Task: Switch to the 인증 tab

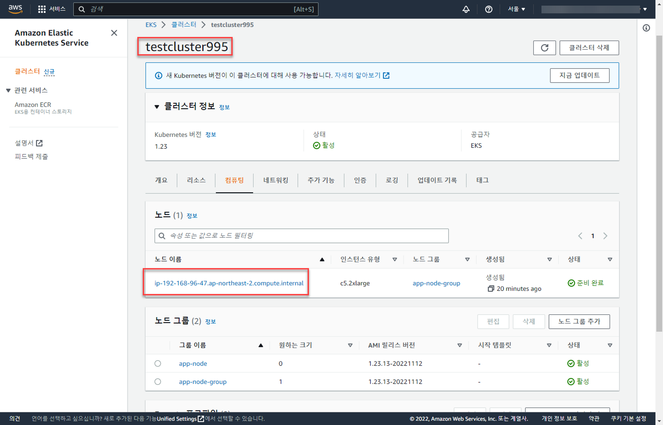Action: click(360, 180)
